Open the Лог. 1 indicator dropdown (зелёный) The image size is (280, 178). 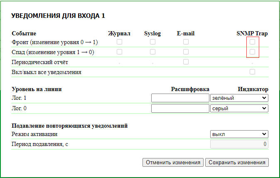click(239, 98)
